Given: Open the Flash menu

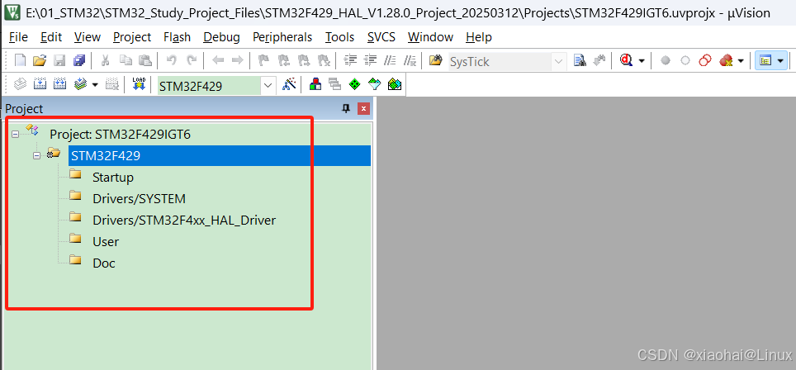Looking at the screenshot, I should point(178,37).
